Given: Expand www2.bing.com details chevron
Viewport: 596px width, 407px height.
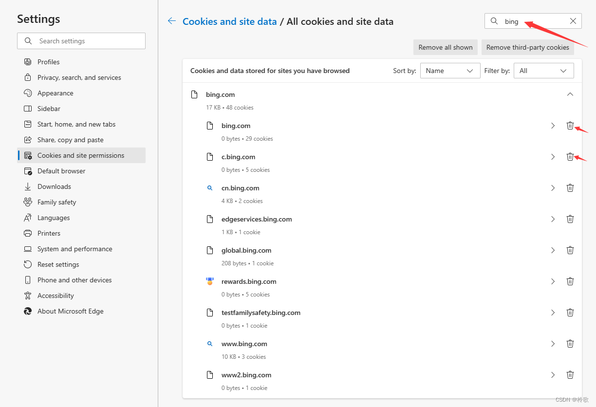Looking at the screenshot, I should tap(553, 375).
